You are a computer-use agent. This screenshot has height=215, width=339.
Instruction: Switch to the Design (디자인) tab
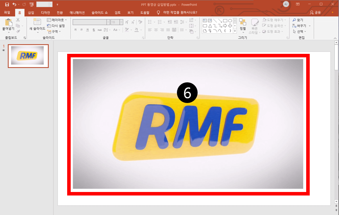coord(45,12)
